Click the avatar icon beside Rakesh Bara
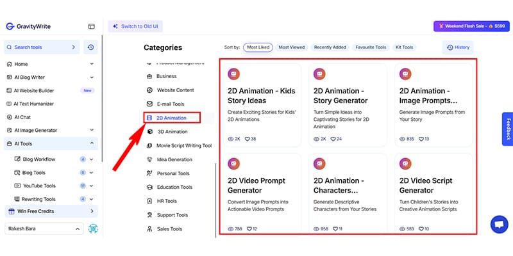The height and width of the screenshot is (256, 513). click(x=93, y=228)
